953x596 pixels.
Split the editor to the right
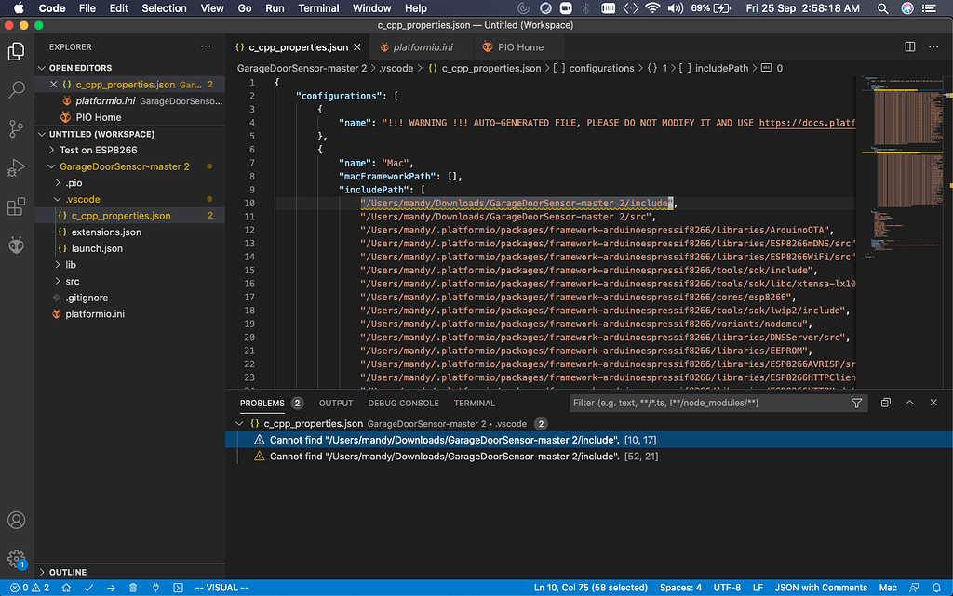[x=910, y=46]
